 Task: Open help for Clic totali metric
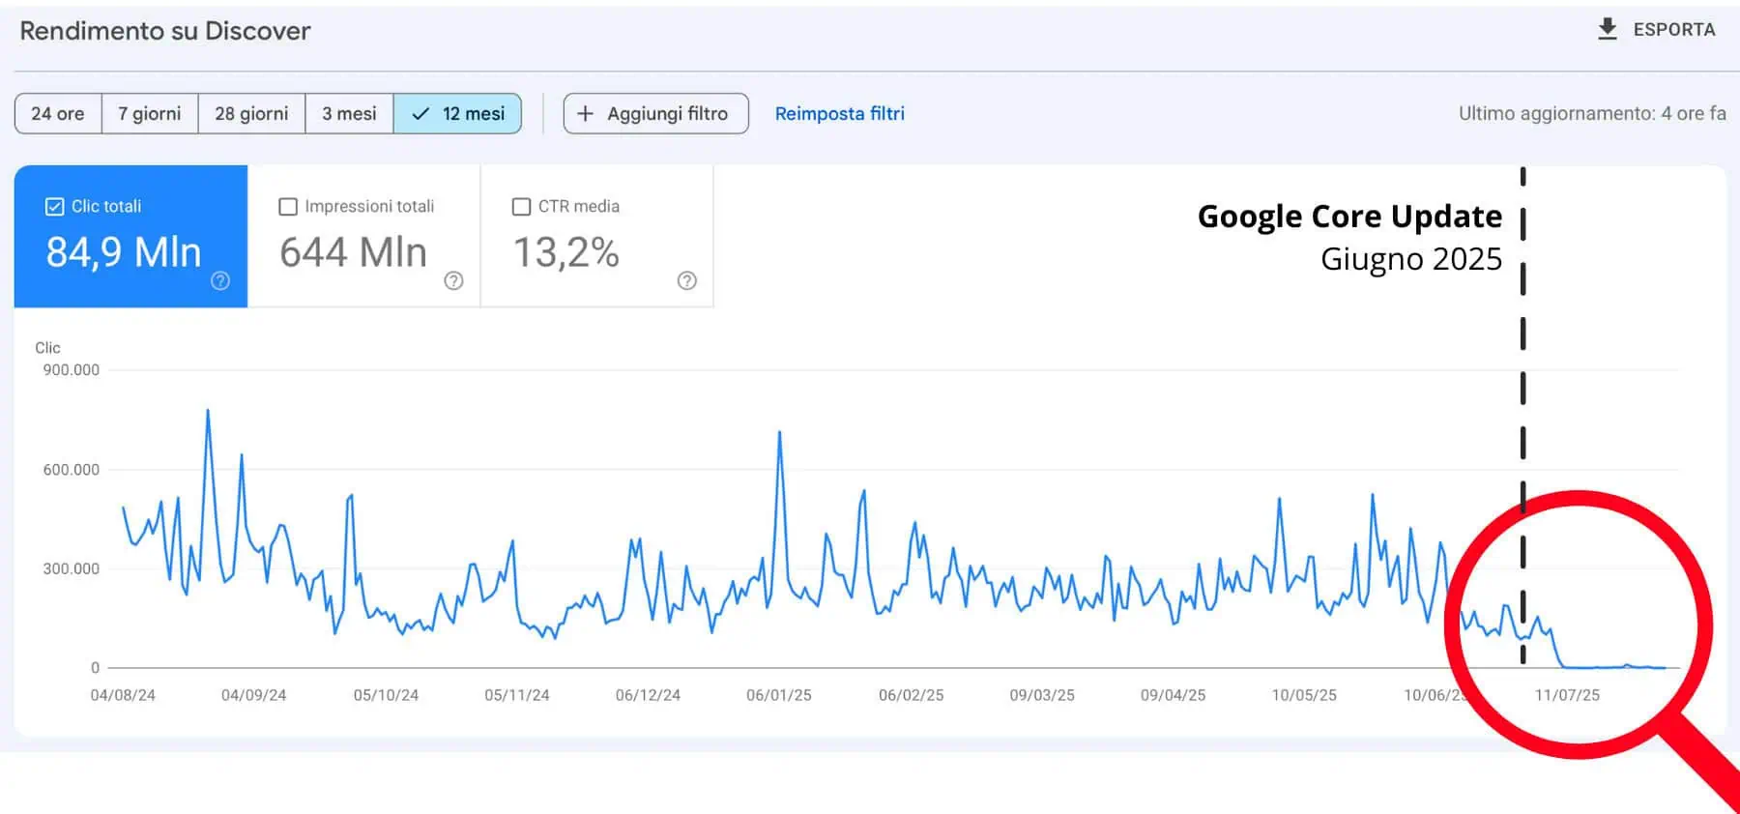coord(220,280)
